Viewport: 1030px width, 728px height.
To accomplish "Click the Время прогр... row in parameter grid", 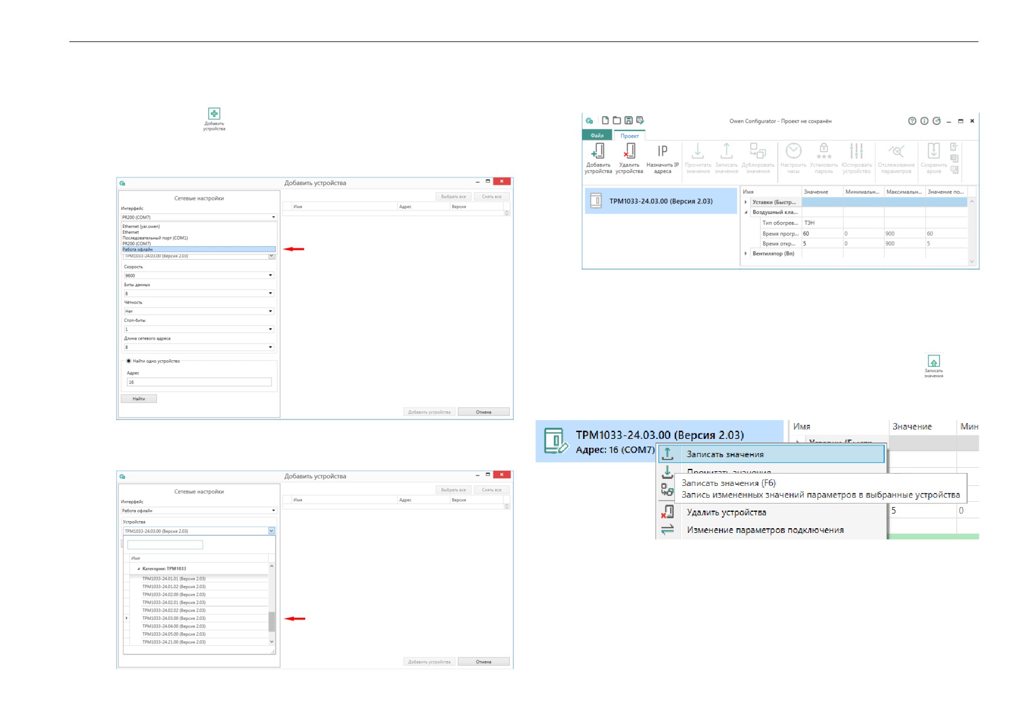I will tap(854, 233).
